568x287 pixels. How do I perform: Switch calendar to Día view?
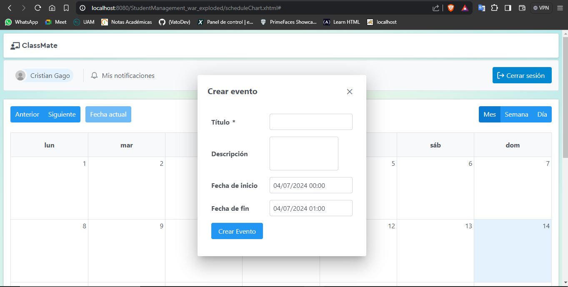coord(542,115)
